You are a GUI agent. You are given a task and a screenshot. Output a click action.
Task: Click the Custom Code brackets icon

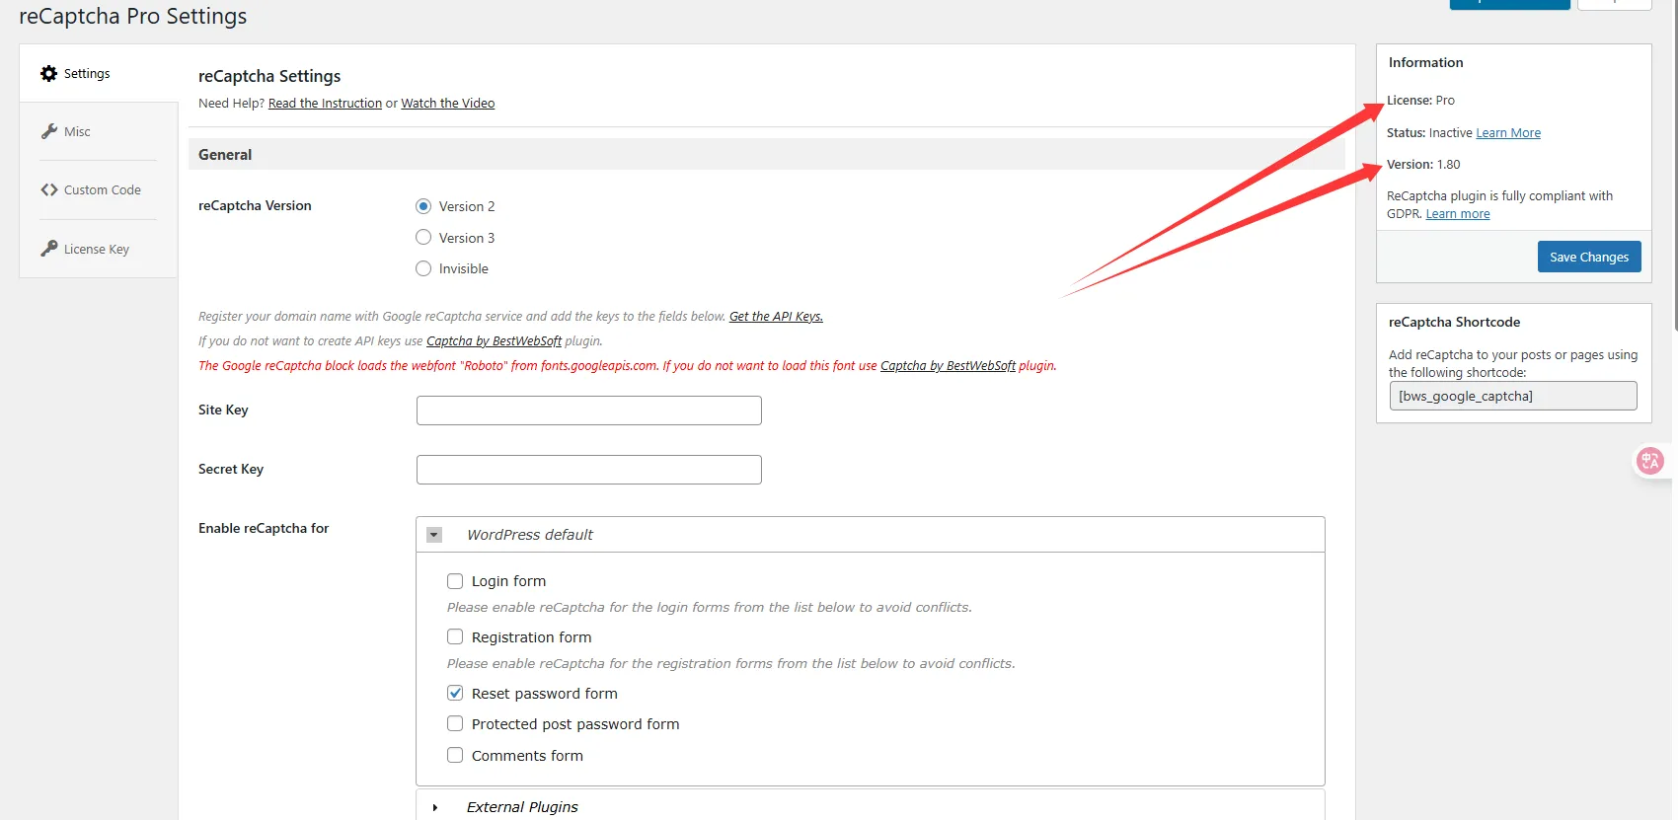coord(48,189)
